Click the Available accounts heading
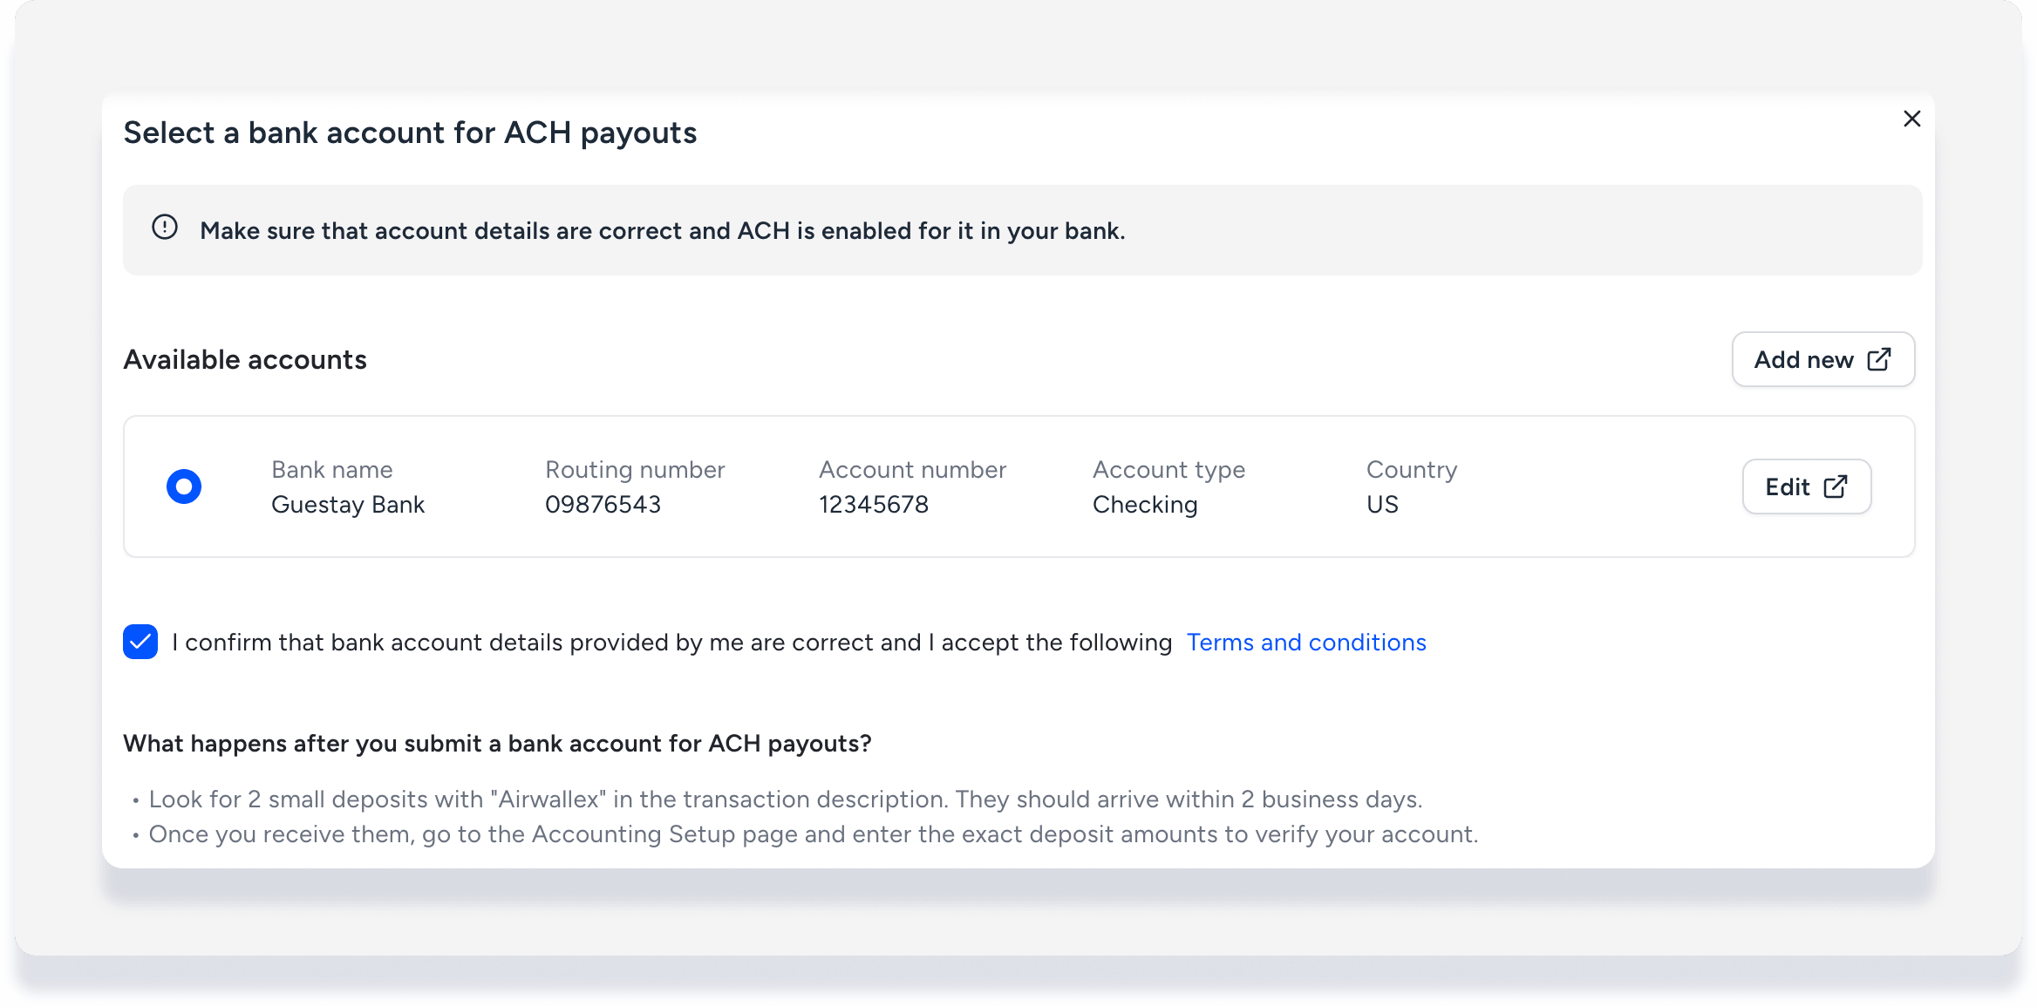The height and width of the screenshot is (1007, 2037). [x=245, y=360]
